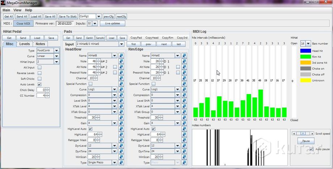
Task: Uncheck Rim/Edge HighLevel Auto checkbox
Action: [153, 129]
